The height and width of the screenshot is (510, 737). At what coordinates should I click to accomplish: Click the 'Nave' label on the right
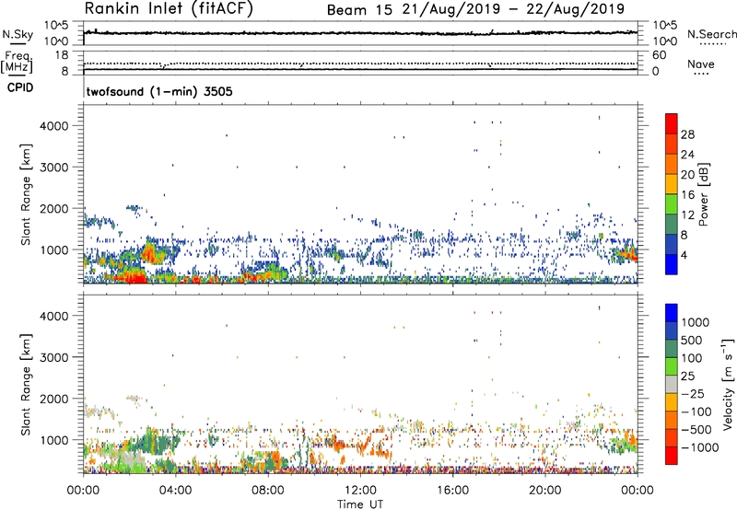click(x=701, y=64)
